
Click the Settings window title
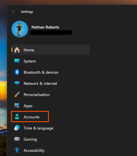(27, 12)
